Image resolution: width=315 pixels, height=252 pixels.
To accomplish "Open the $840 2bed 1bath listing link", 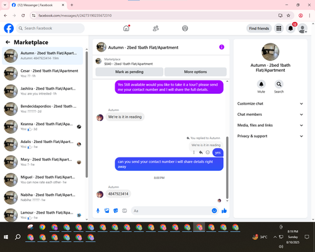I will tap(129, 64).
